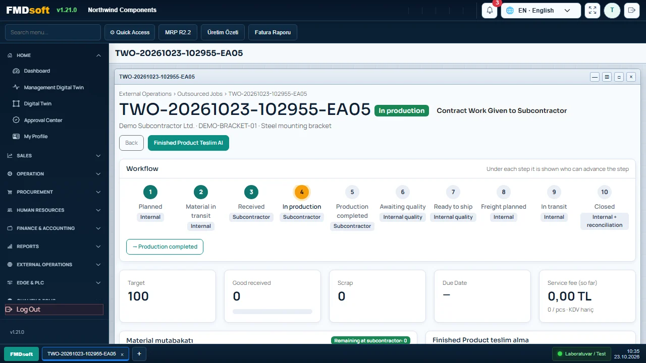Collapse the HOME sidebar section
Image resolution: width=646 pixels, height=363 pixels.
pyautogui.click(x=55, y=55)
